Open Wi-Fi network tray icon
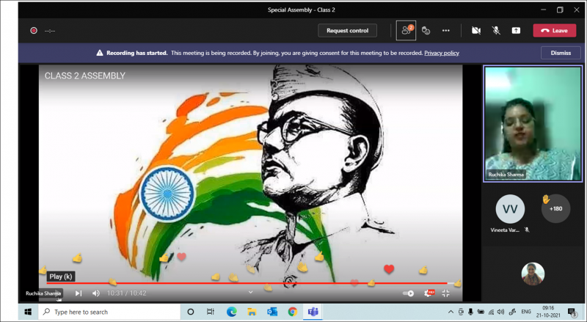 (x=491, y=312)
